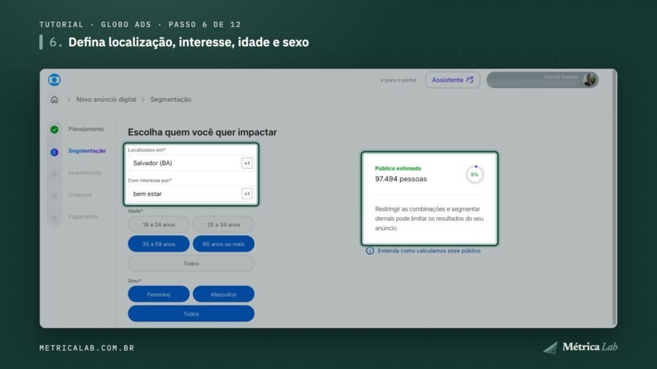Follow the 'ir para o portal' link

(398, 80)
